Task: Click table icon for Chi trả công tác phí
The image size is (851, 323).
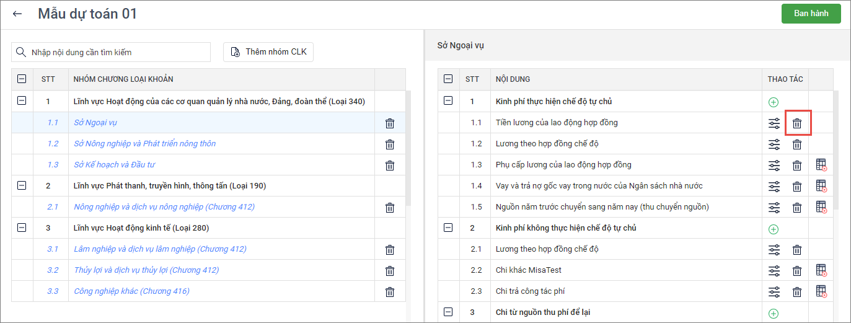Action: pyautogui.click(x=821, y=291)
